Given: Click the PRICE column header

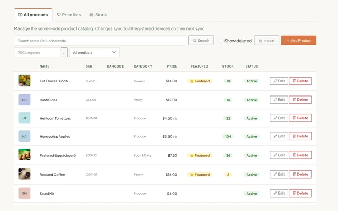Looking at the screenshot, I should pos(172,66).
